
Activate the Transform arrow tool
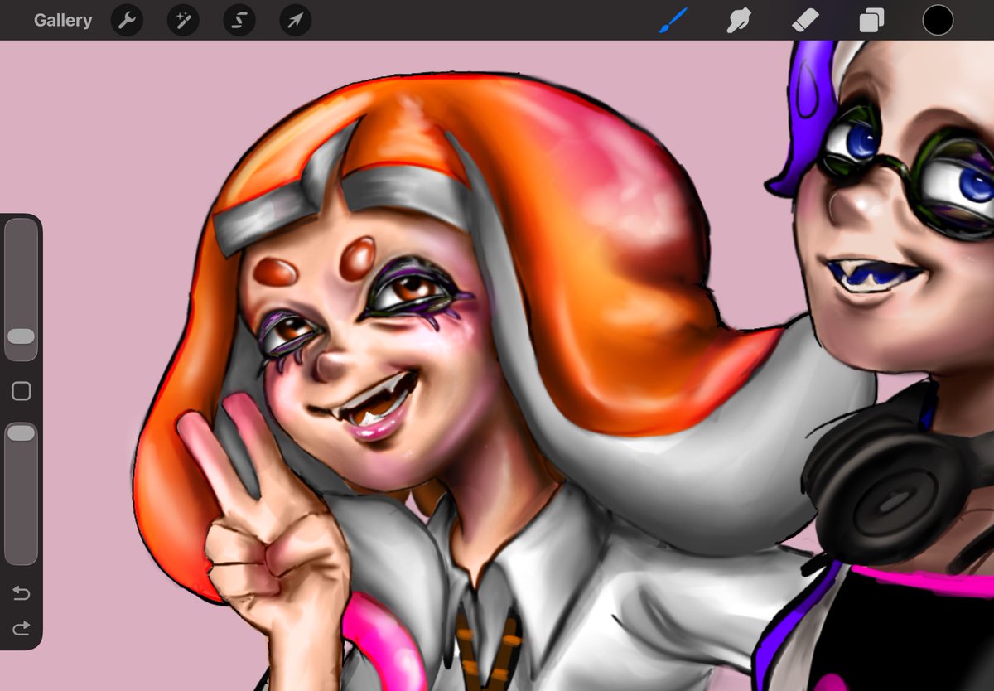point(296,21)
